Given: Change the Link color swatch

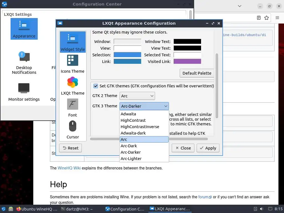Looking at the screenshot, I should point(127,61).
